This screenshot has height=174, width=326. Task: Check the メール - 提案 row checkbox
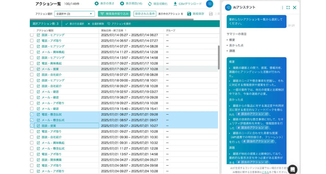32,69
